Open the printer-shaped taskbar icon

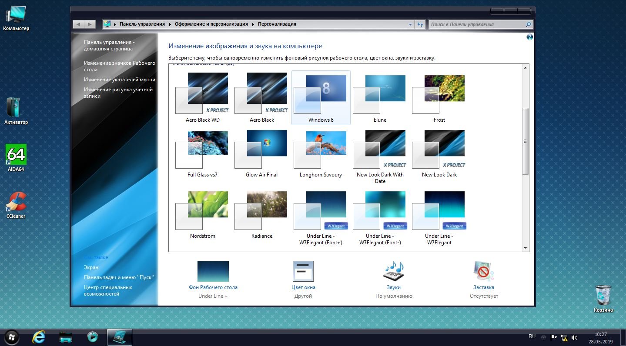pyautogui.click(x=66, y=337)
